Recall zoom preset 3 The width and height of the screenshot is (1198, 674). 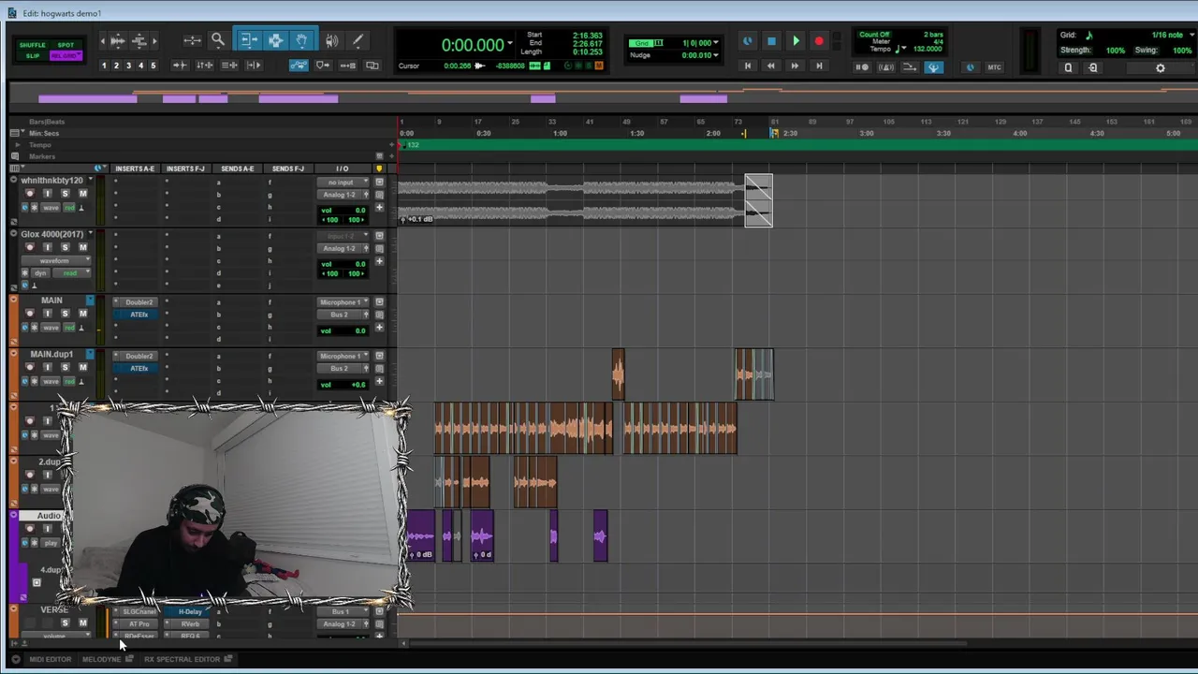[129, 66]
